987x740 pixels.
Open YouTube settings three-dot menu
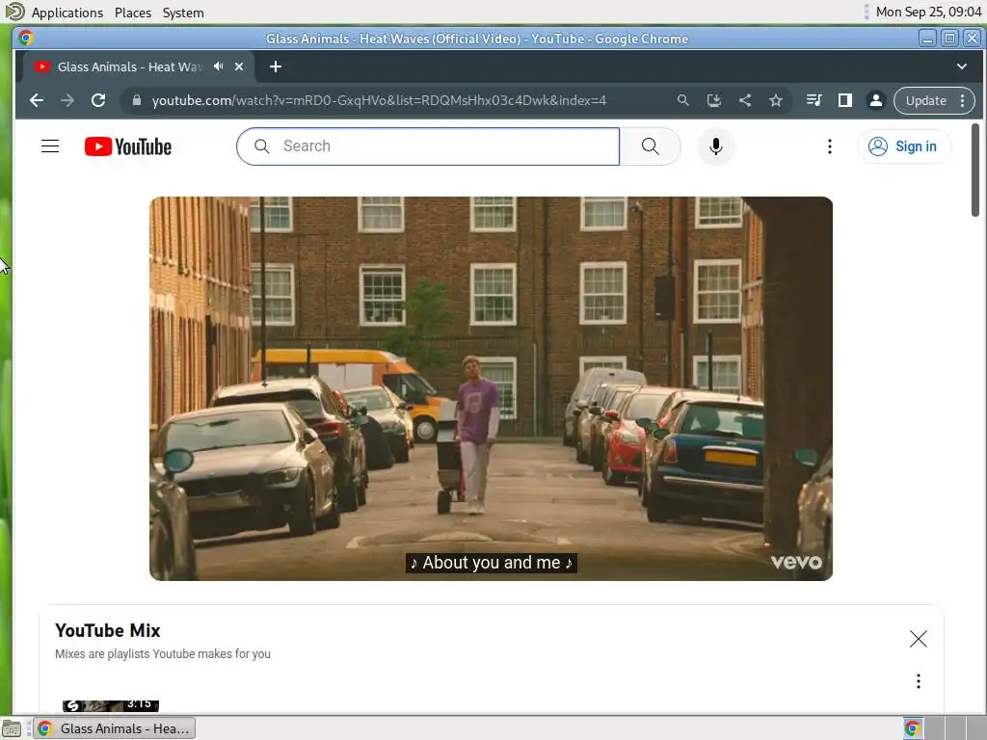click(x=830, y=146)
